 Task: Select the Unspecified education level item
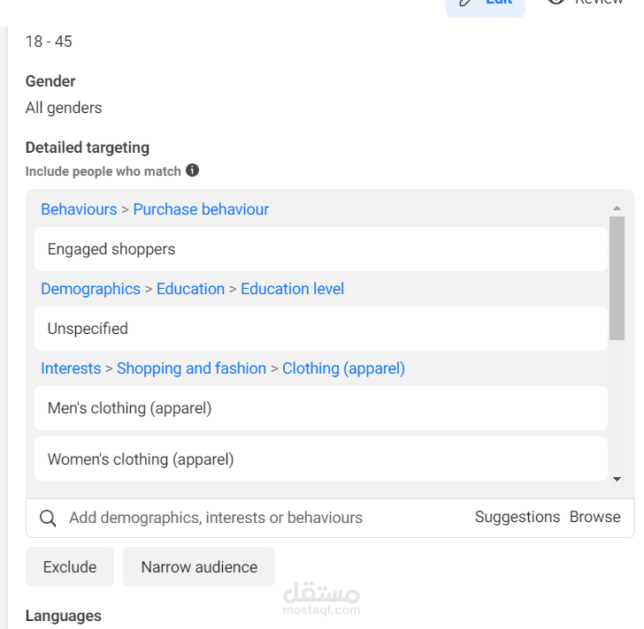[x=321, y=329]
